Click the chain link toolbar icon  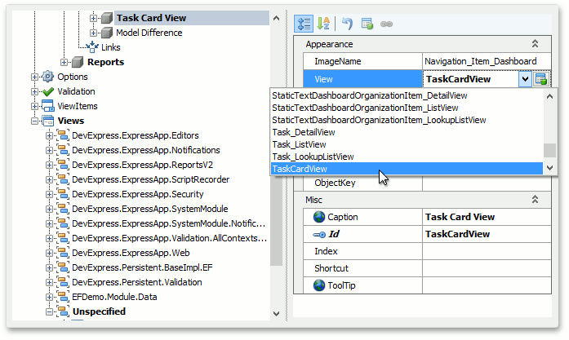pyautogui.click(x=386, y=24)
